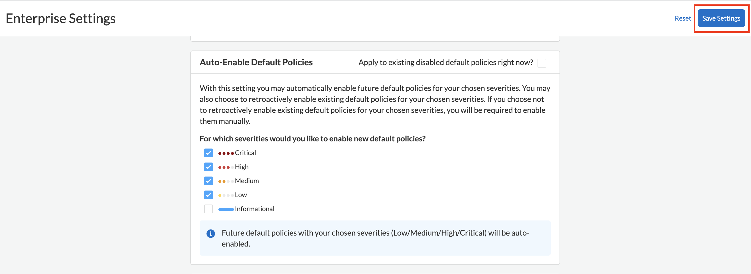The image size is (751, 274).
Task: Click the Auto-Enable Default Policies heading
Action: coord(256,62)
